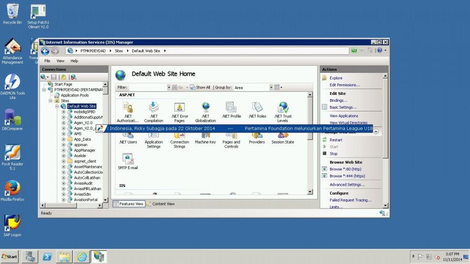Switch to Content View tab
The image size is (470, 264).
[x=161, y=204]
